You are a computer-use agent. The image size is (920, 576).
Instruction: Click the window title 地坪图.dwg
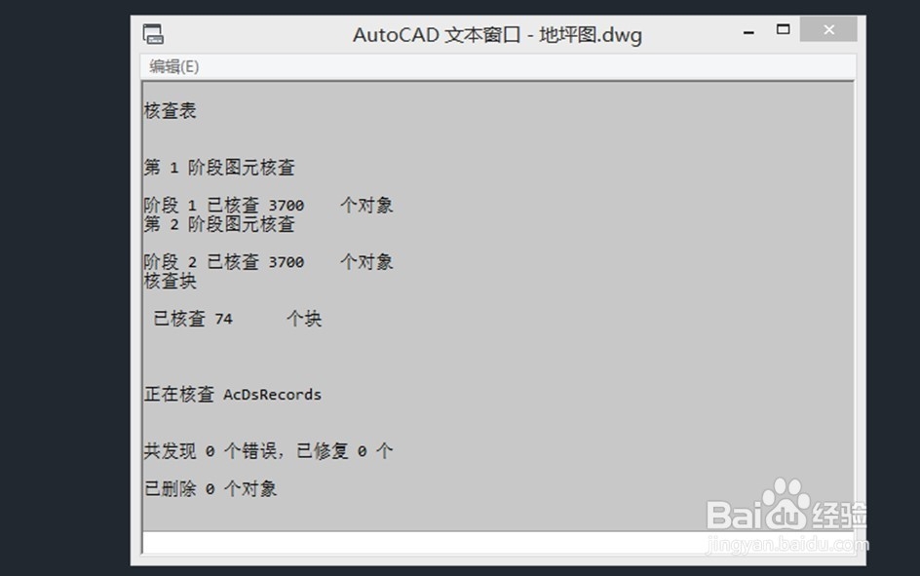point(591,35)
